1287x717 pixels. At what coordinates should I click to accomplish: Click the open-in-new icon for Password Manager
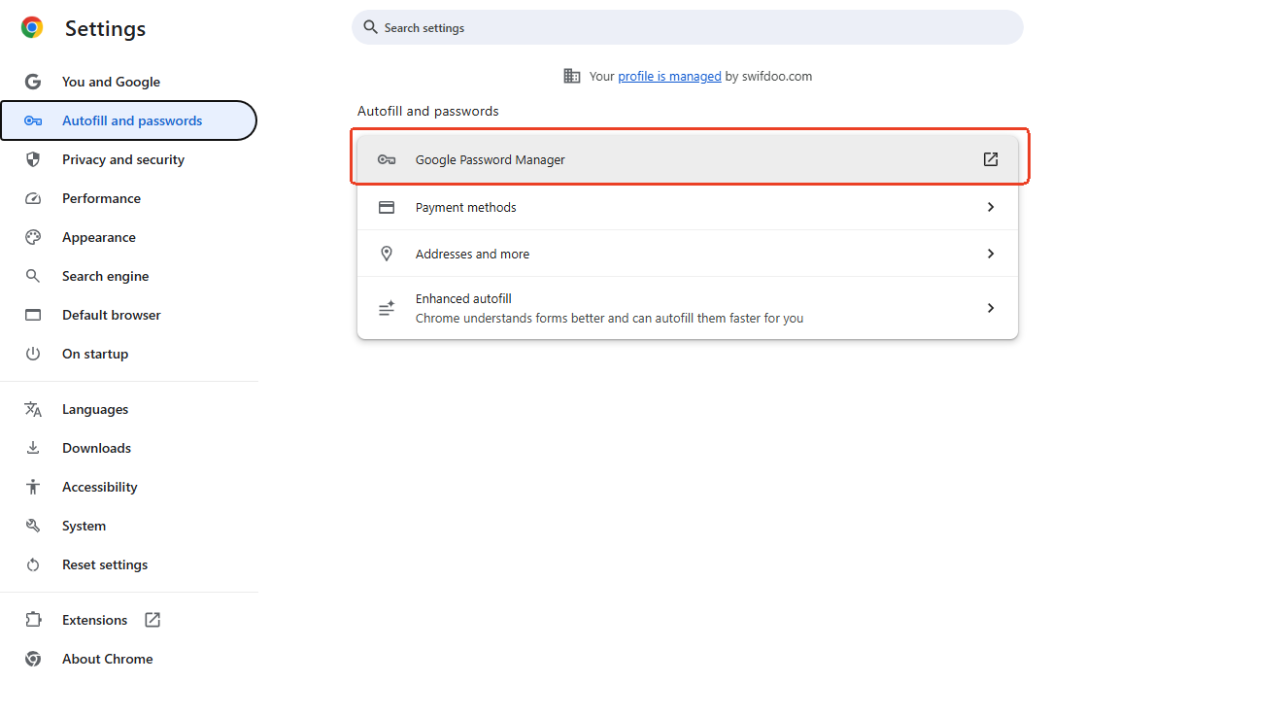point(991,159)
